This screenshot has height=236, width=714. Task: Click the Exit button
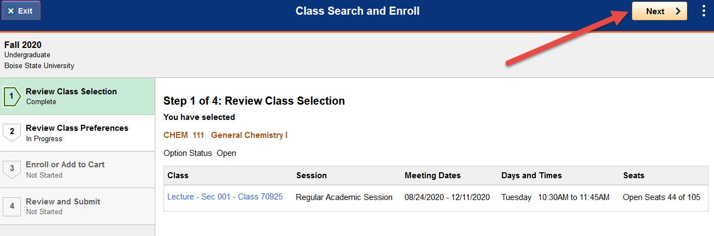tap(20, 11)
